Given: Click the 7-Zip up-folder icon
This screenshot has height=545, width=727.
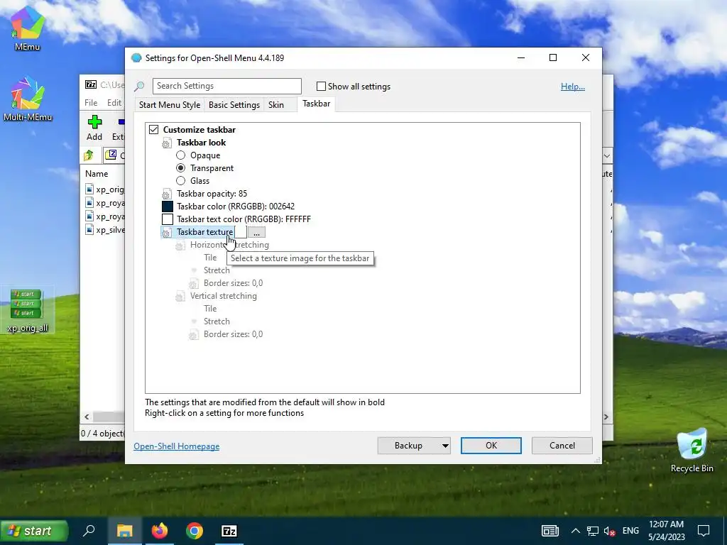Looking at the screenshot, I should click(89, 155).
